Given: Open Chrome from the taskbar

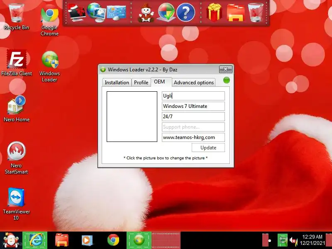Looking at the screenshot, I should [x=113, y=240].
